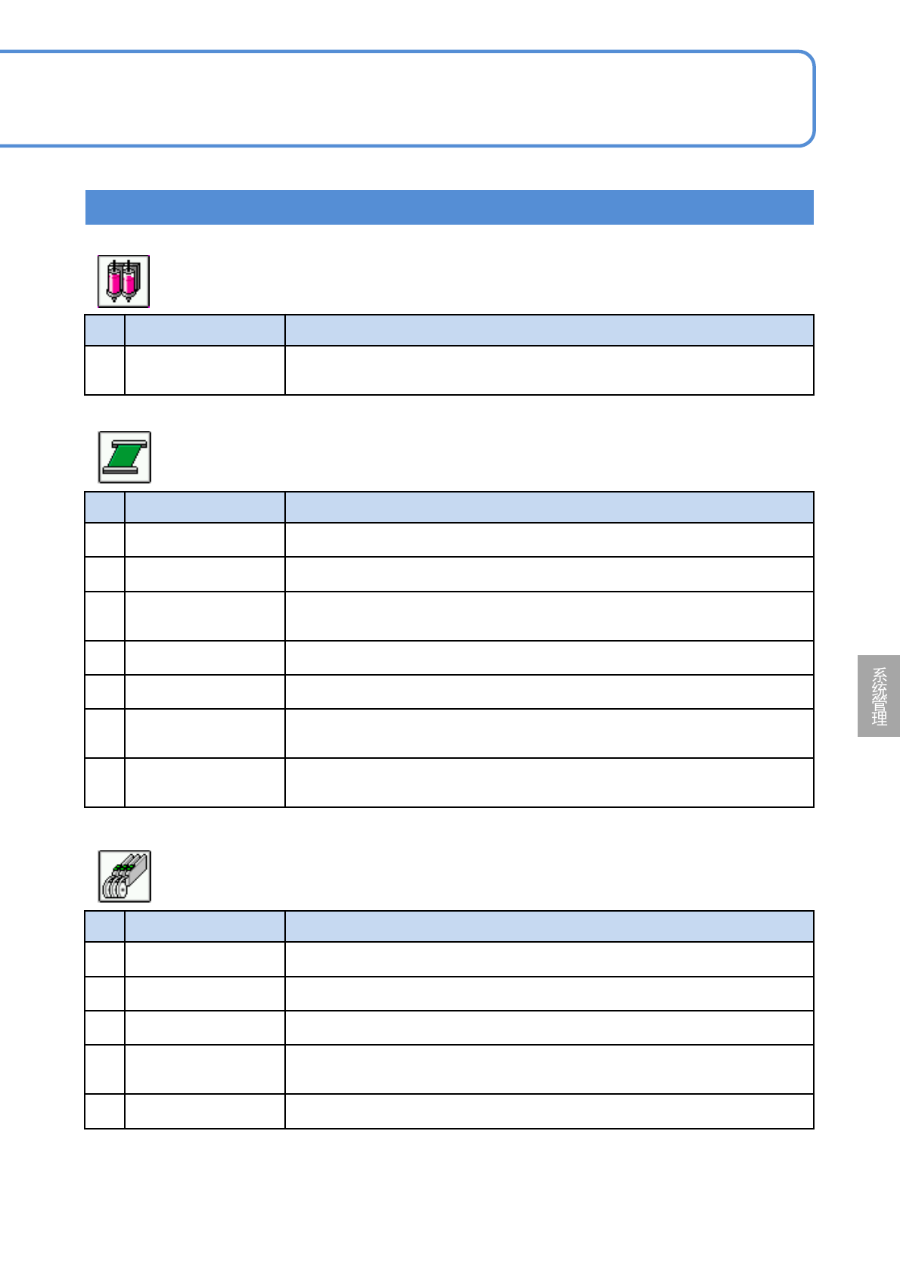Click the narrow first header cell of the media roll table
The width and height of the screenshot is (900, 1274).
point(104,507)
